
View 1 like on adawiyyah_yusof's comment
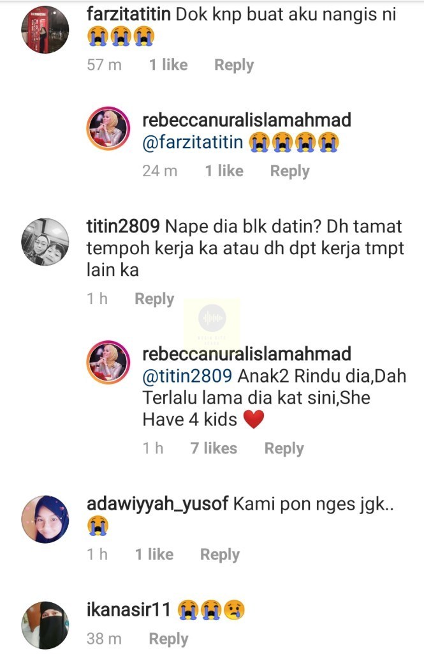154,554
